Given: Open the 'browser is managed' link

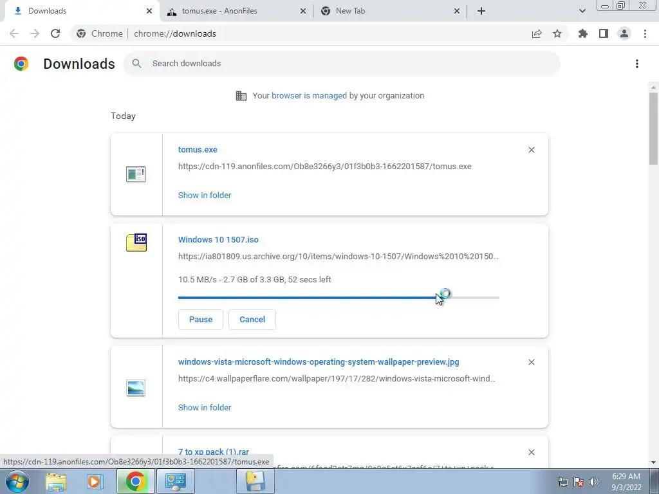Looking at the screenshot, I should (x=309, y=96).
